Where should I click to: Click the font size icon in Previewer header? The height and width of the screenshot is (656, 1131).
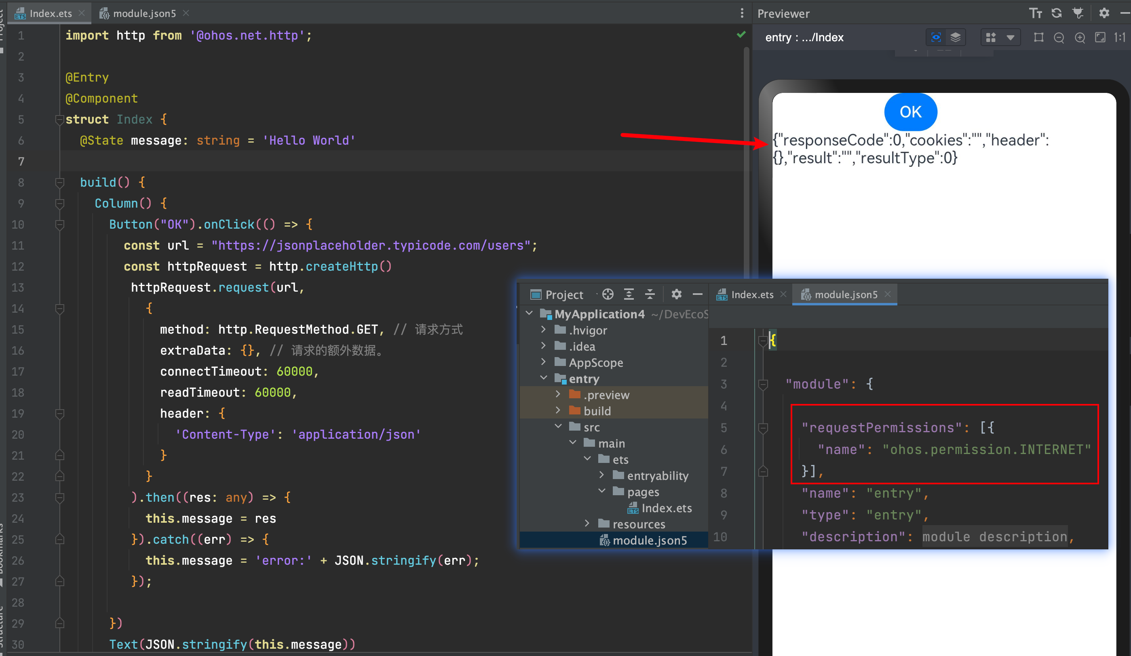click(1036, 13)
